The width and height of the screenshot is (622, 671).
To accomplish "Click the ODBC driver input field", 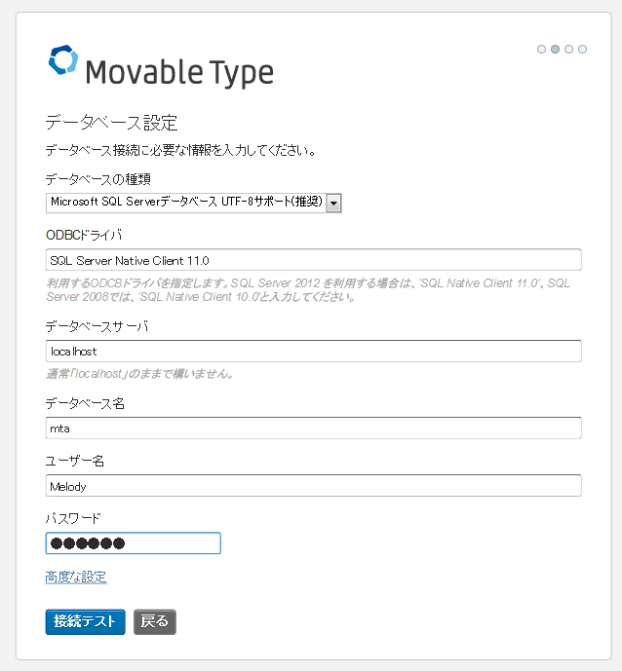I will (314, 260).
